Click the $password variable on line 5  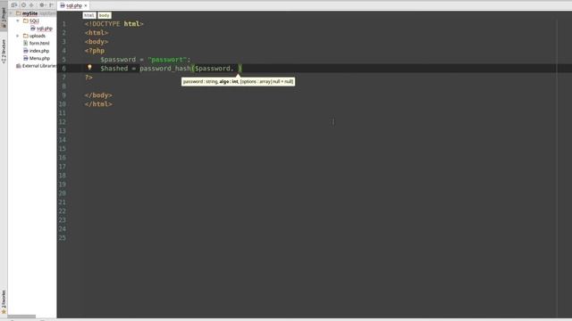click(118, 60)
